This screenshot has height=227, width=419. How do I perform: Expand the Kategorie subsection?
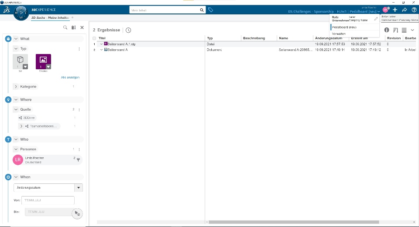(x=16, y=87)
